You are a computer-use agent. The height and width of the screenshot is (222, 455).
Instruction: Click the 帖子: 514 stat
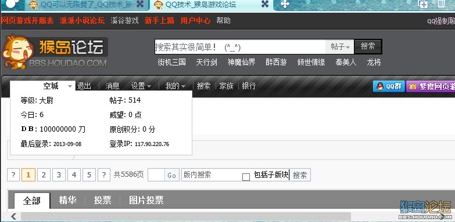125,100
